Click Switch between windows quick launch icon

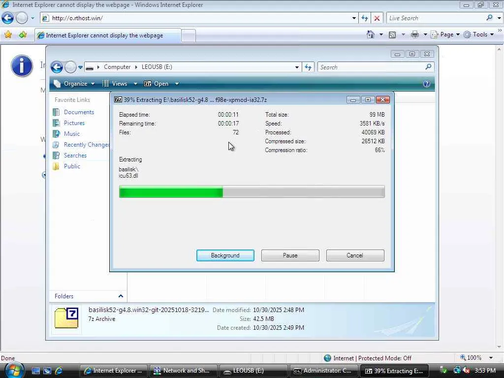click(47, 371)
